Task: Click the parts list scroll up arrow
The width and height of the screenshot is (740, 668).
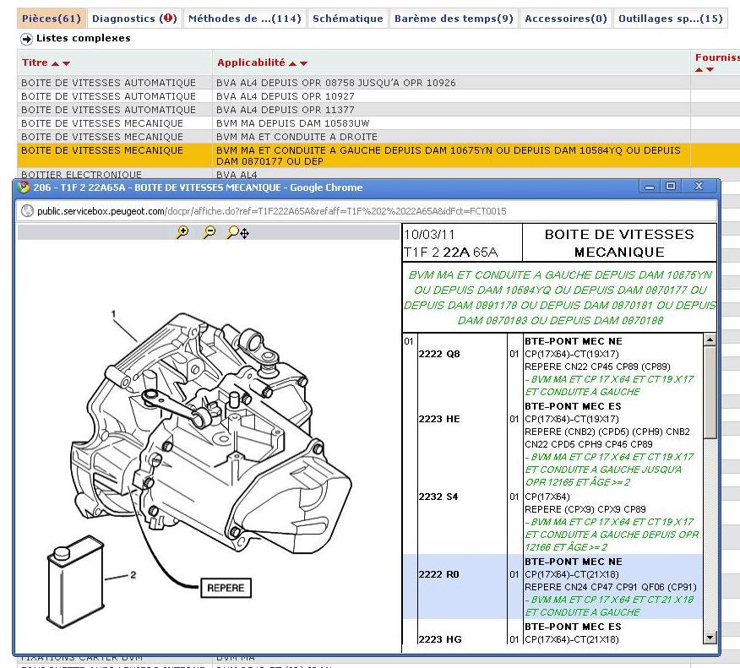Action: click(x=710, y=339)
